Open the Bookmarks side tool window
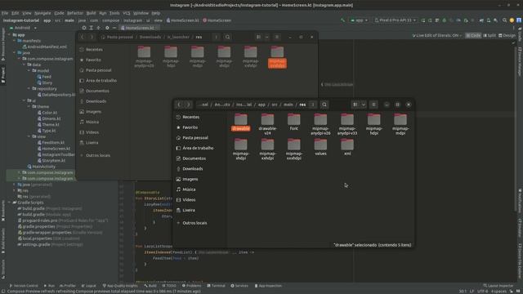 pyautogui.click(x=3, y=211)
